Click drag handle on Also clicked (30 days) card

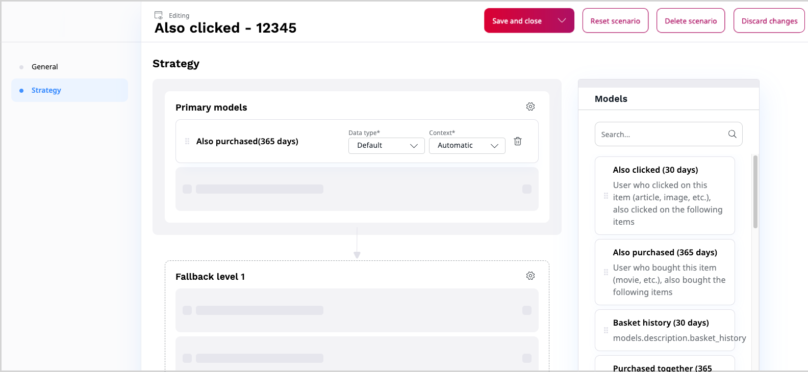point(606,196)
